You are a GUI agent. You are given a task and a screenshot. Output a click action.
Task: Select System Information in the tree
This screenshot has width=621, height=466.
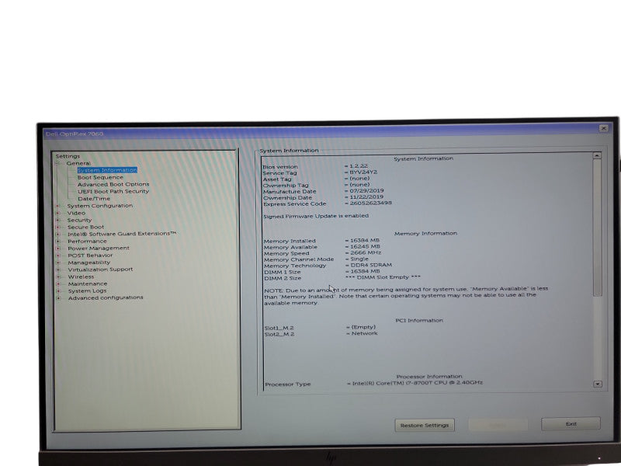click(x=107, y=170)
